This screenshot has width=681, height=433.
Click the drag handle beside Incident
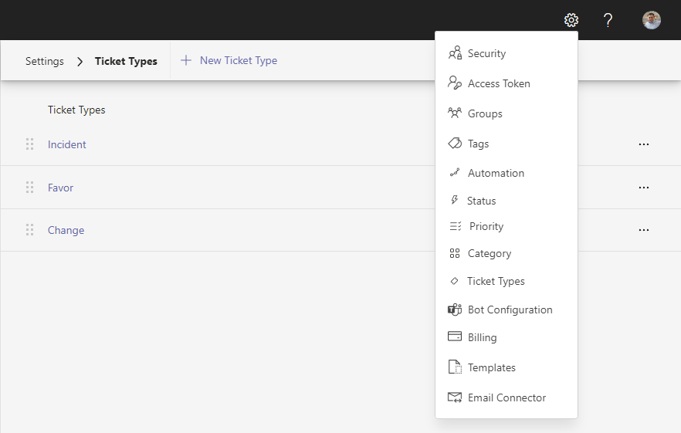tap(30, 144)
